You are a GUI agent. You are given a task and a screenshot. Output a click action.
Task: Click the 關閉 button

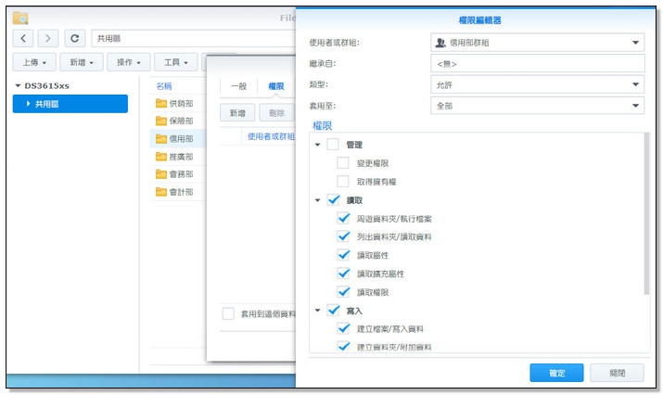point(617,372)
